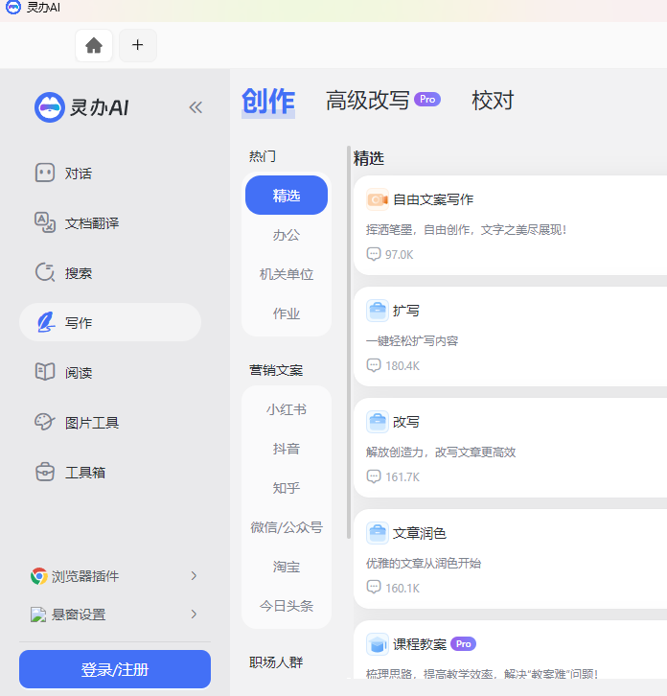
Task: Click comment icon beside 97.0K
Action: point(374,254)
